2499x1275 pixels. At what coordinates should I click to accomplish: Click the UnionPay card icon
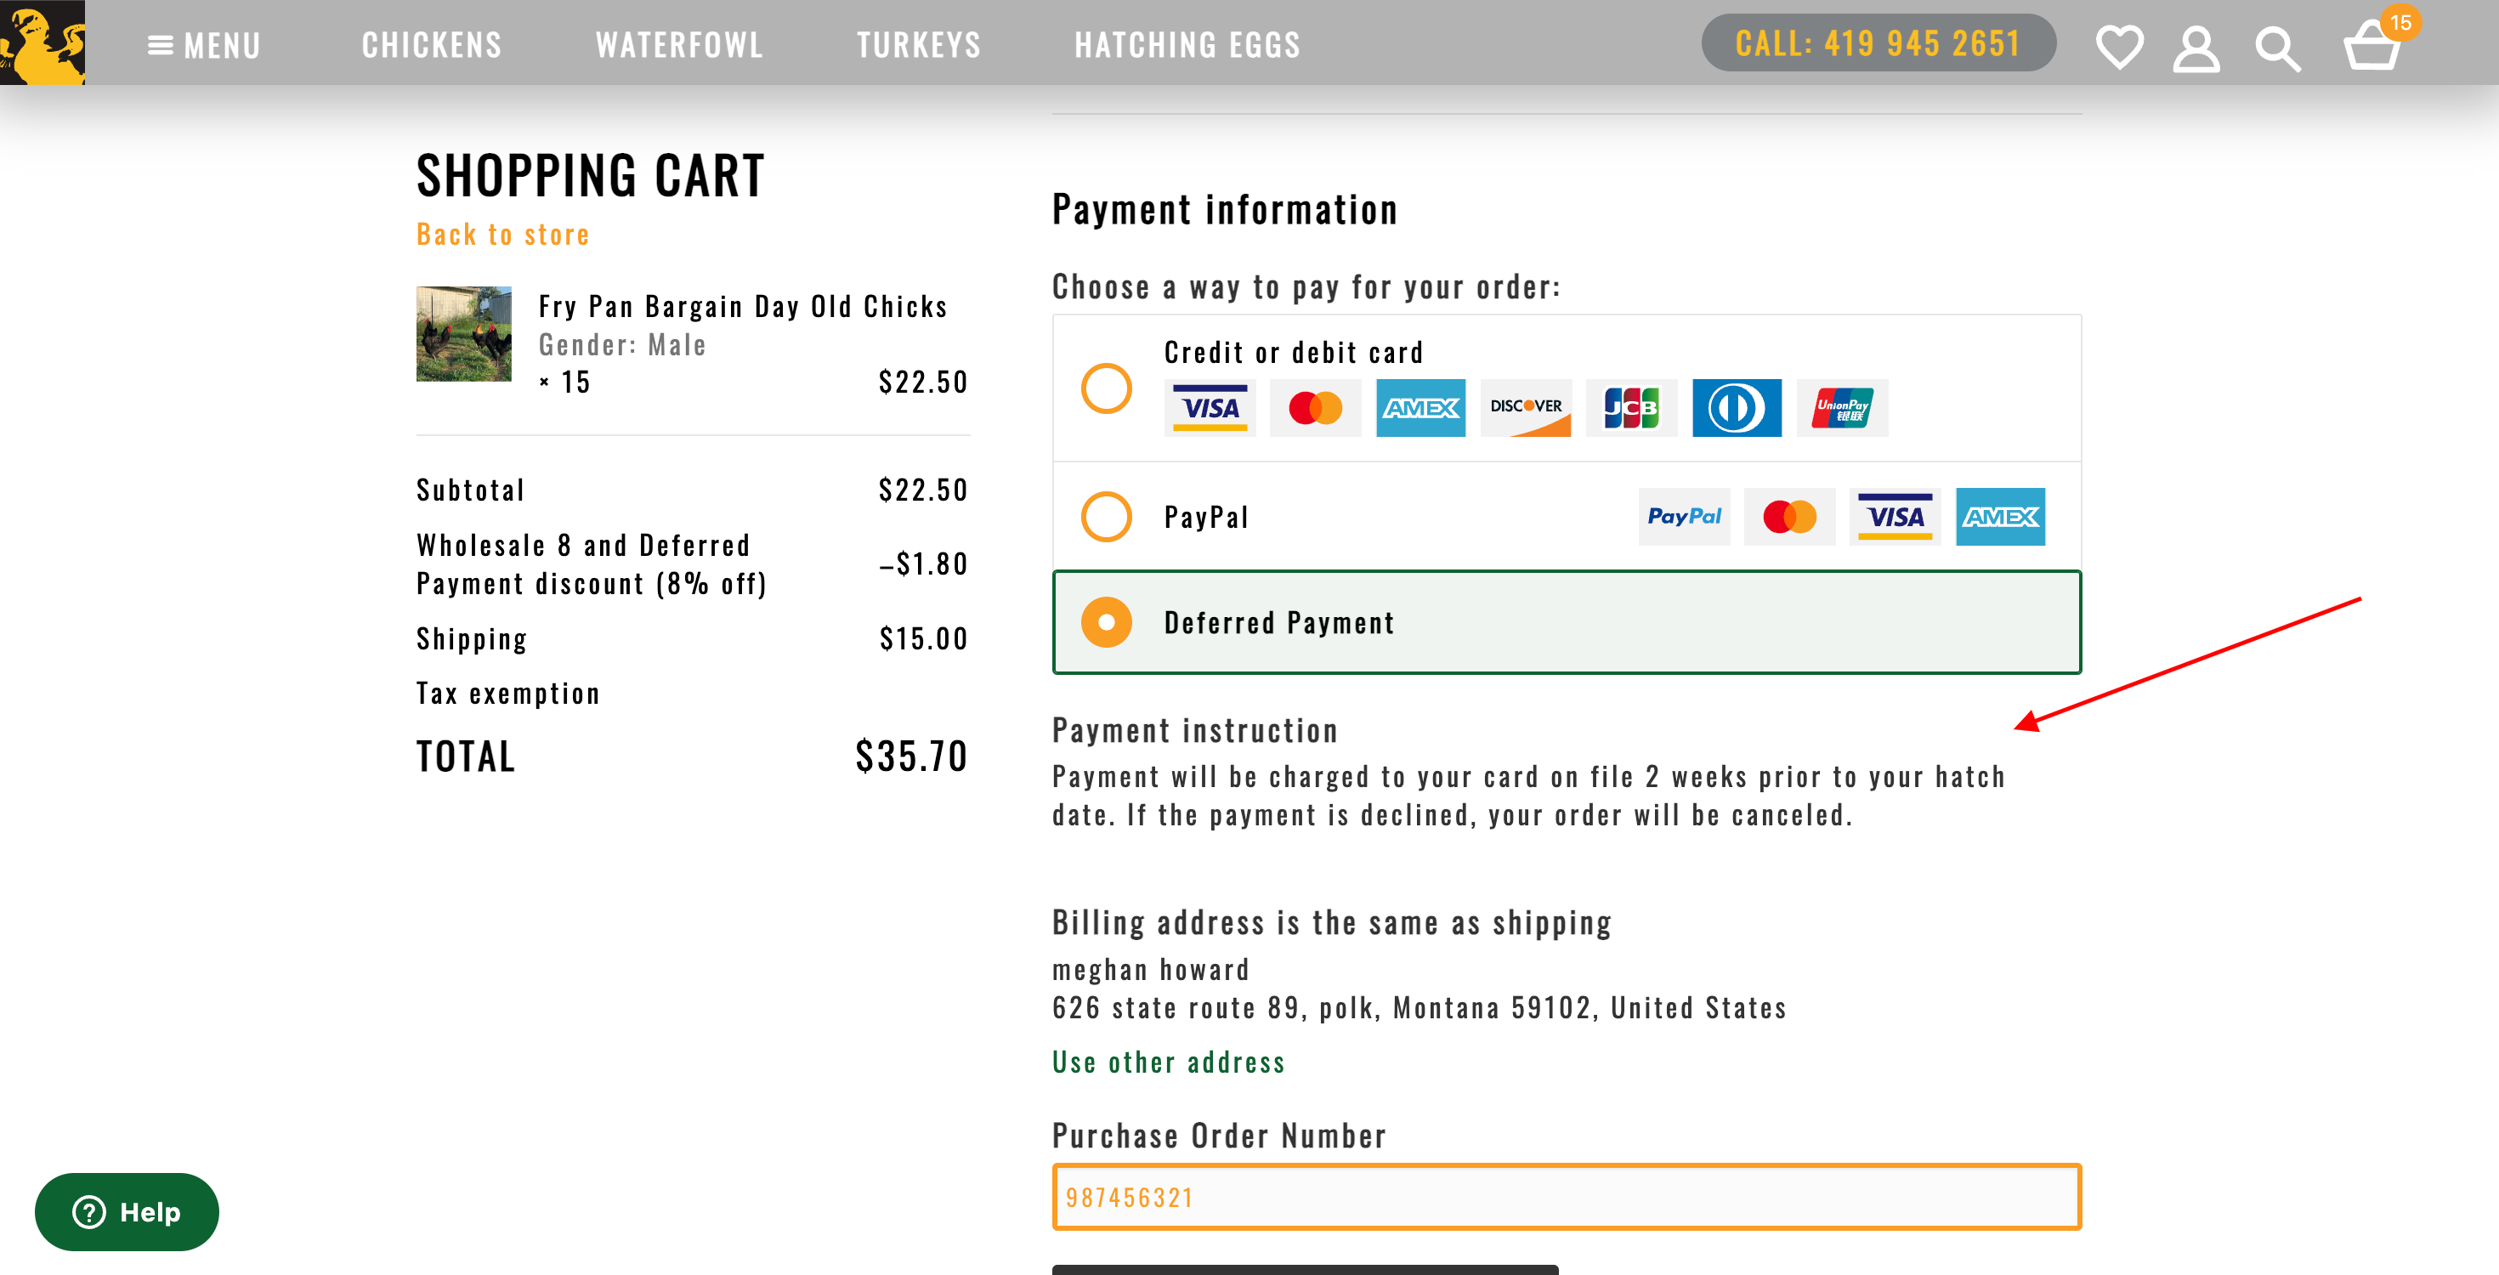[x=1840, y=407]
